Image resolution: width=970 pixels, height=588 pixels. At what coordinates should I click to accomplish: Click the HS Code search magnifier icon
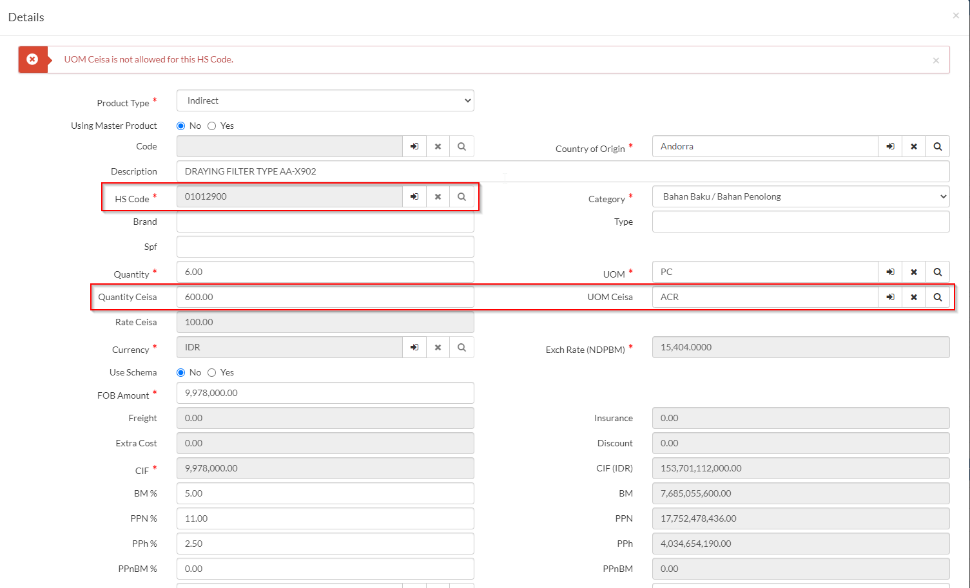[x=461, y=196]
